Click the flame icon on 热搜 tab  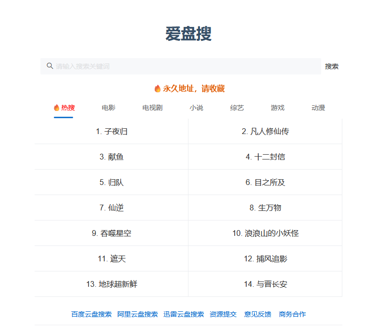click(56, 108)
